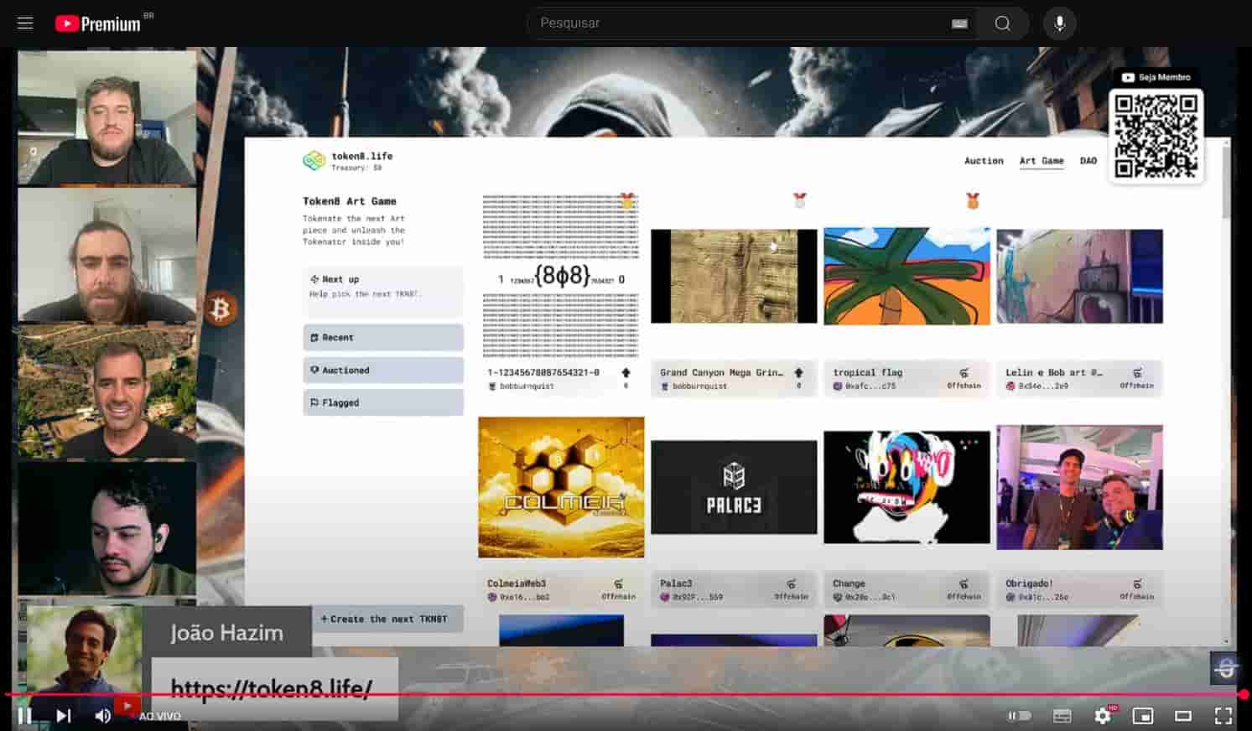
Task: Open the Obrigado! photo thumbnail
Action: point(1079,487)
